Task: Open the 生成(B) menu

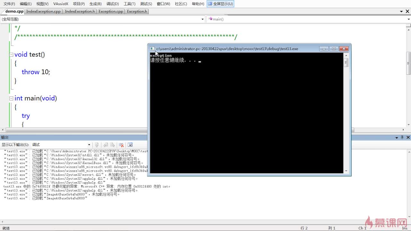Action: tap(95, 4)
